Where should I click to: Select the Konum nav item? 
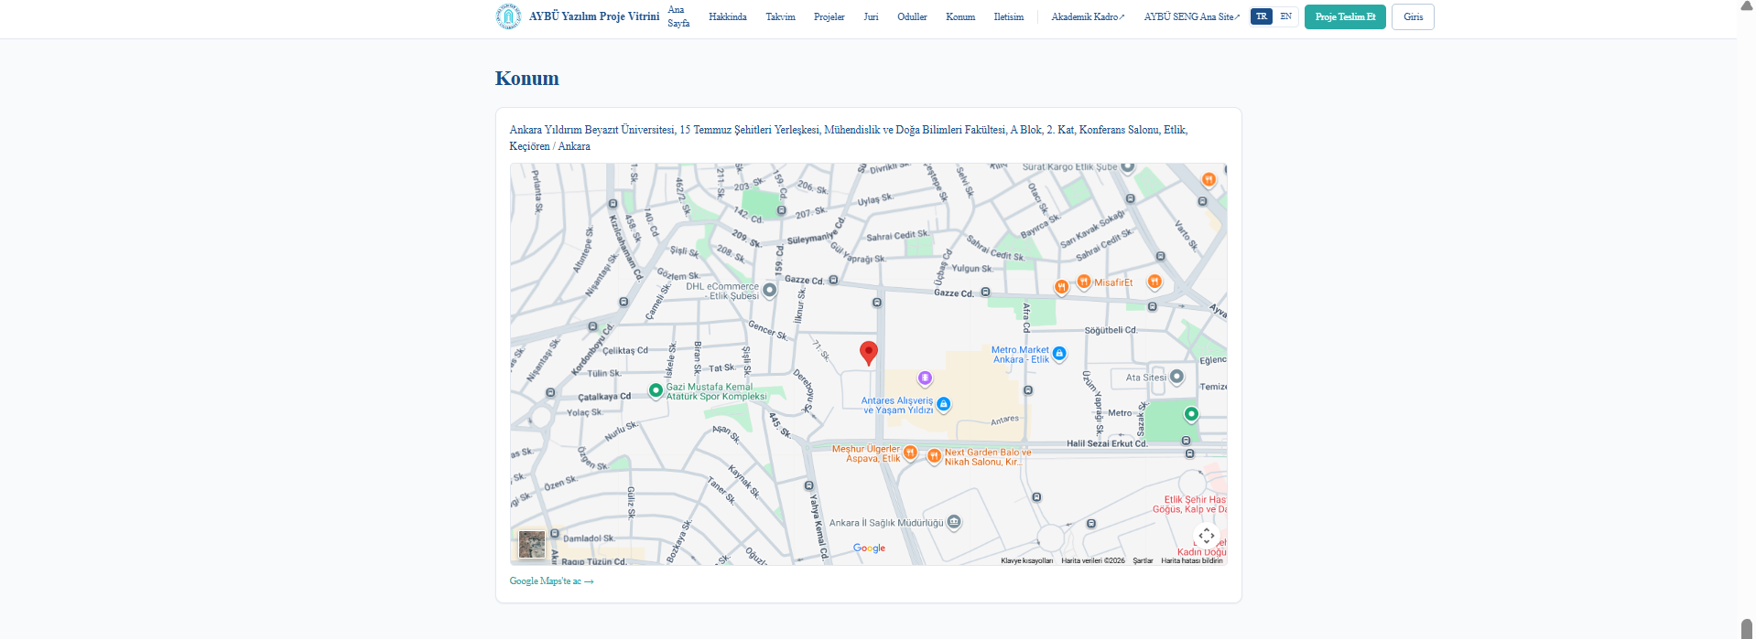[x=960, y=16]
